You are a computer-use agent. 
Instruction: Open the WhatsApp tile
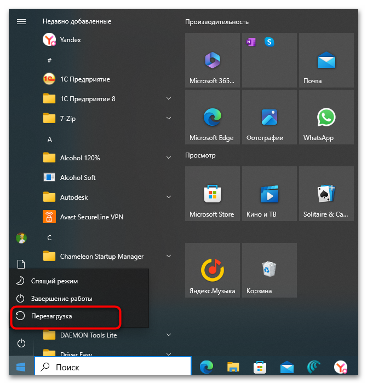coord(326,117)
